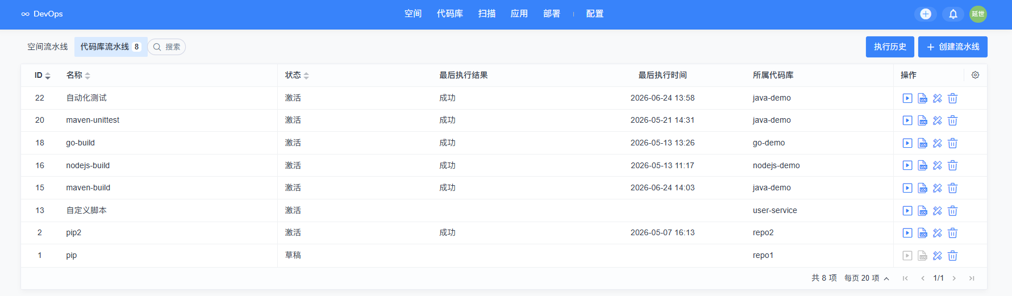Go to last page
The width and height of the screenshot is (1012, 296).
pyautogui.click(x=972, y=278)
